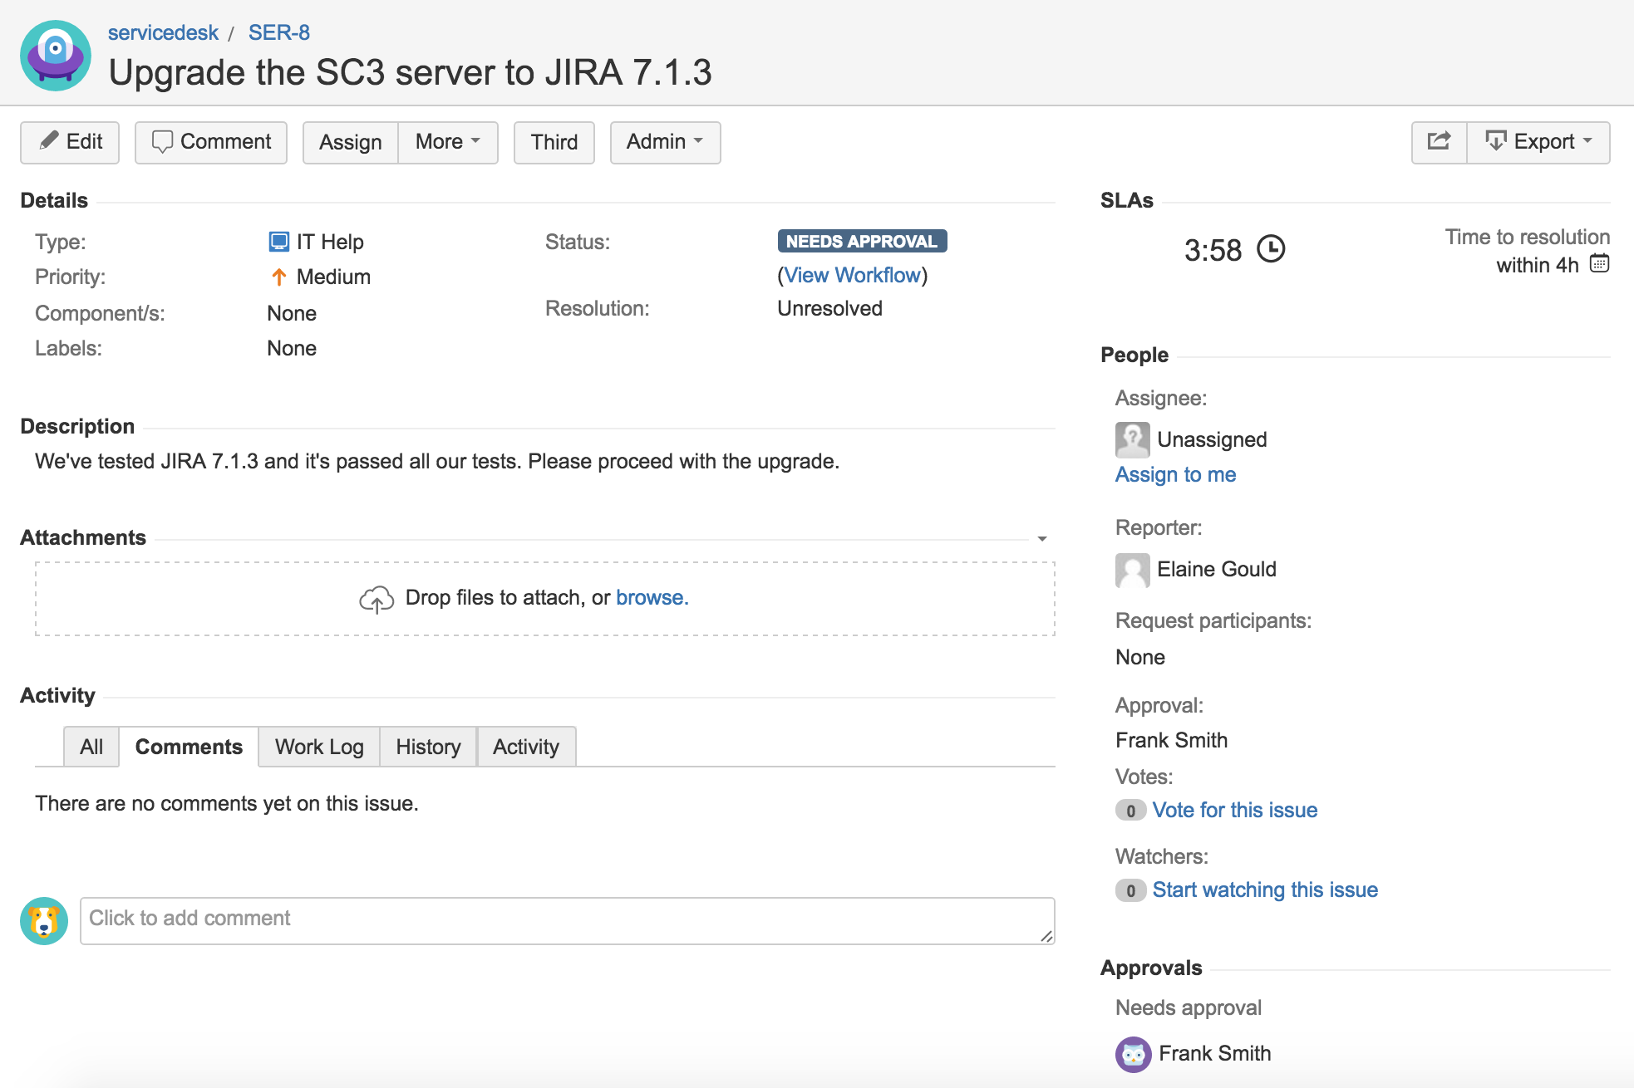Click the Unassigned avatar icon
Screen dimensions: 1634x1088
pyautogui.click(x=1132, y=439)
